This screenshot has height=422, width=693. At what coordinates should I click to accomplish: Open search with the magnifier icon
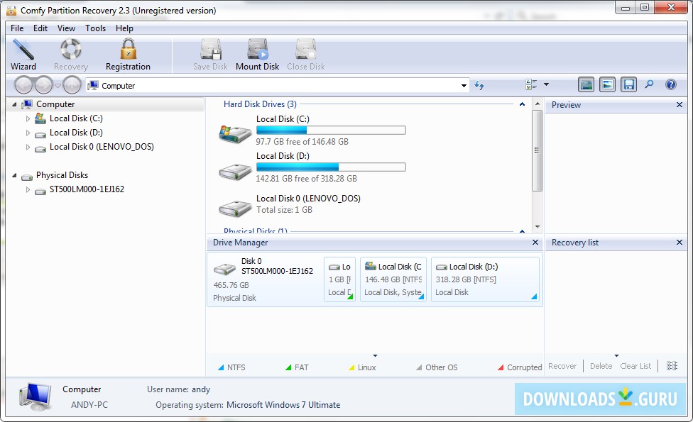click(x=649, y=84)
